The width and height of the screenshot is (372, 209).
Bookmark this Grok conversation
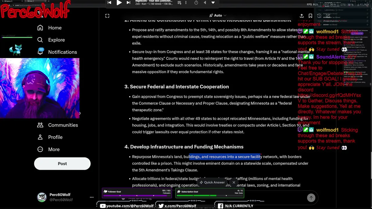310,16
